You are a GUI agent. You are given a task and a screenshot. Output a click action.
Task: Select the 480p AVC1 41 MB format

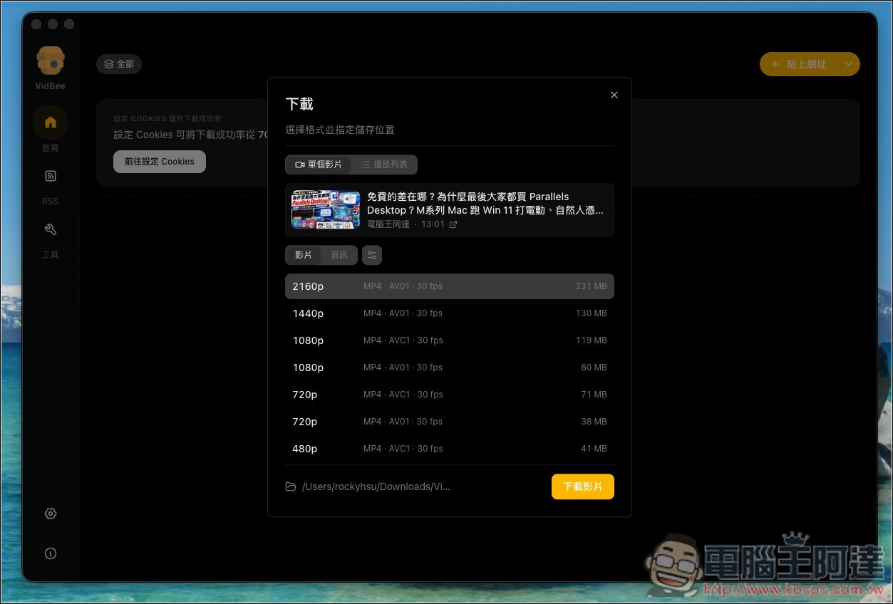(x=450, y=449)
